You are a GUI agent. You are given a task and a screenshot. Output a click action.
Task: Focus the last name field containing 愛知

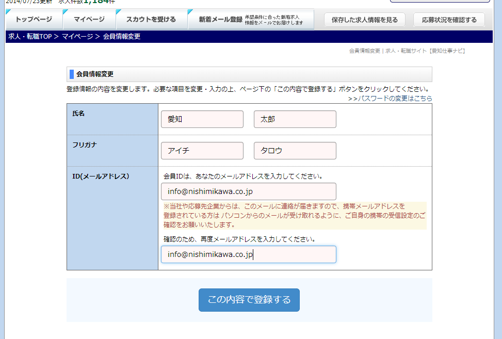(x=202, y=119)
